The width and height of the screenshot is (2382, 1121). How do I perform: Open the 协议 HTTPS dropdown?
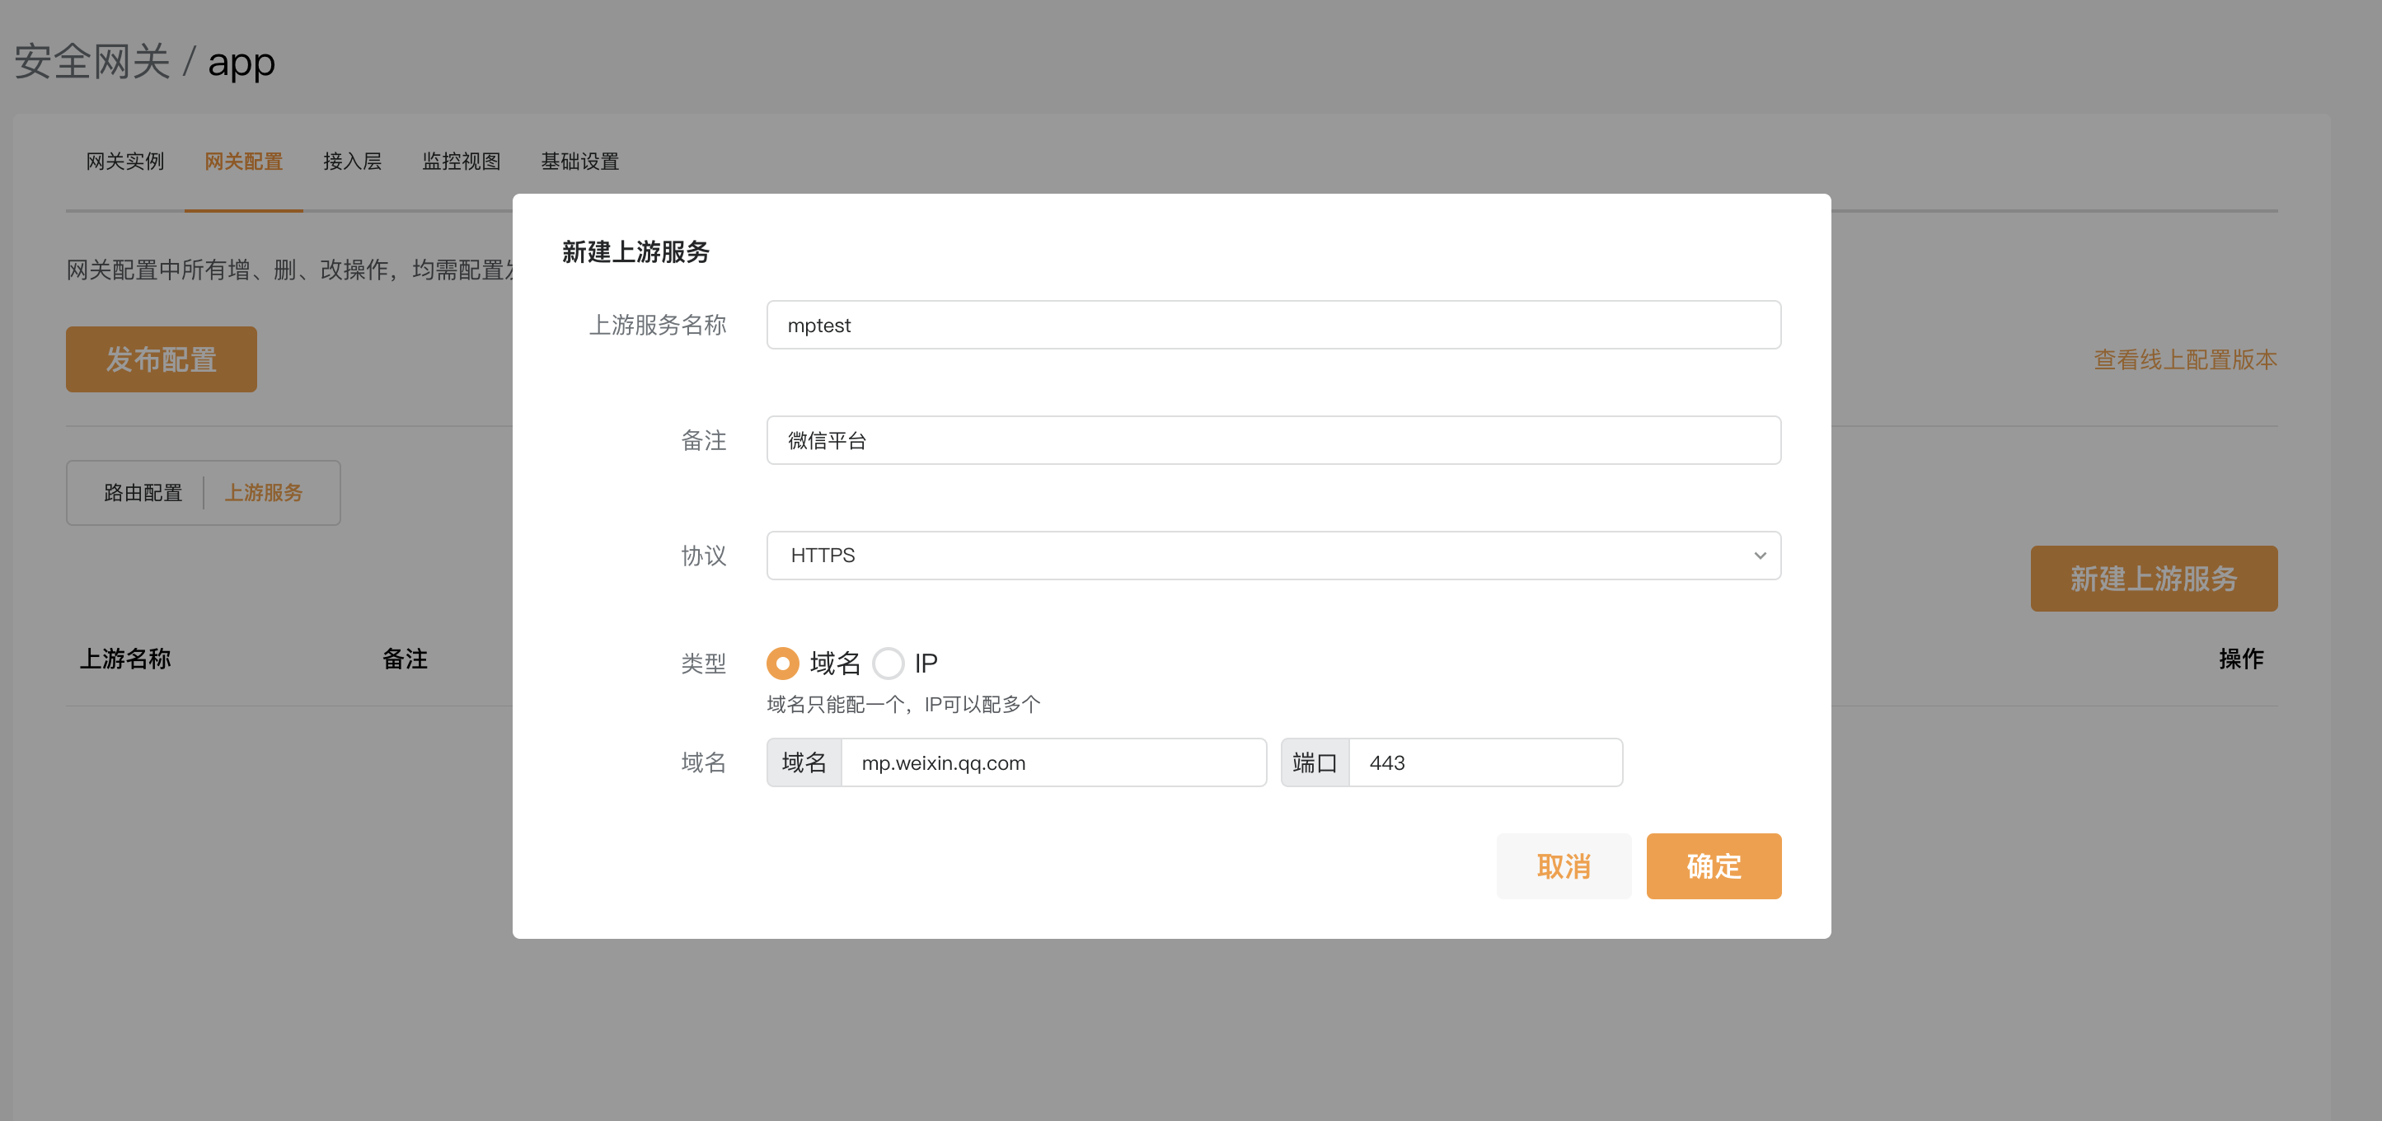point(1273,555)
